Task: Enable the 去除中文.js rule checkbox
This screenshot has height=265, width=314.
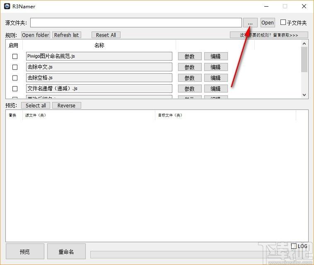Action: coord(15,67)
